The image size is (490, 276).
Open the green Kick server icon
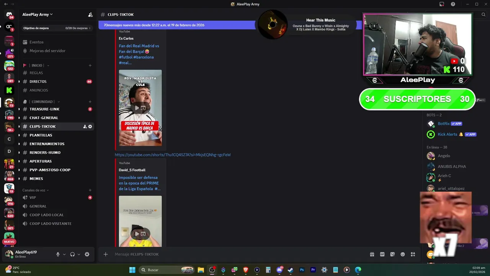(x=9, y=90)
